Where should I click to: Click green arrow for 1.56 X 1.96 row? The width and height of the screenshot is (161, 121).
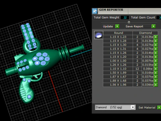156,85
